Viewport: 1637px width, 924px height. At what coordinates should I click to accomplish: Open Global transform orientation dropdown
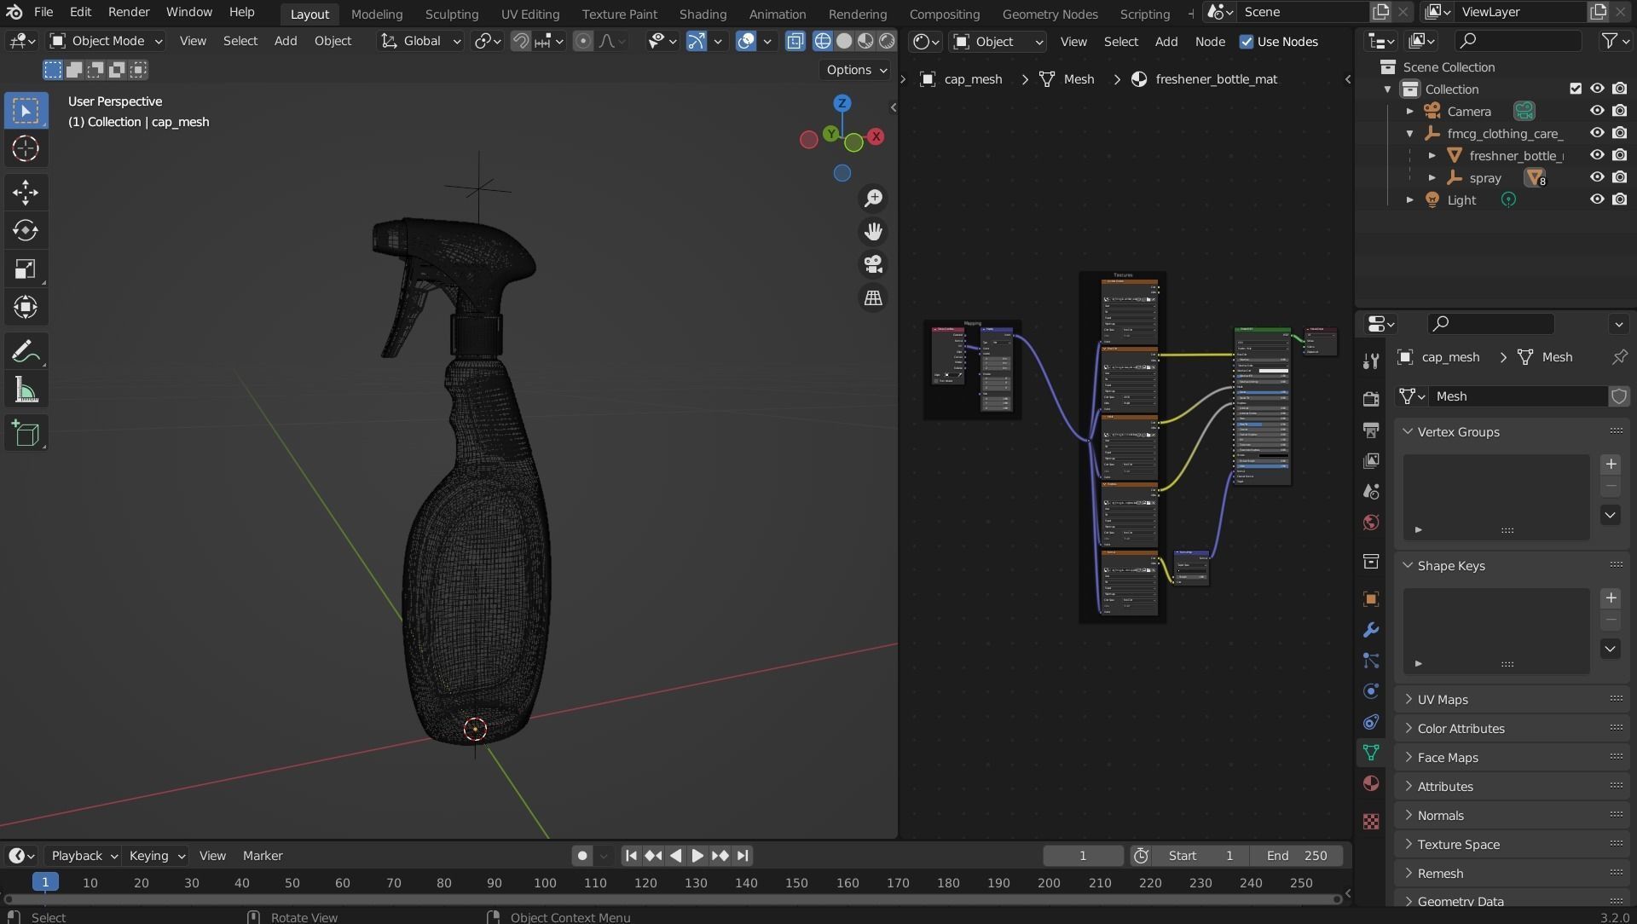click(x=420, y=41)
